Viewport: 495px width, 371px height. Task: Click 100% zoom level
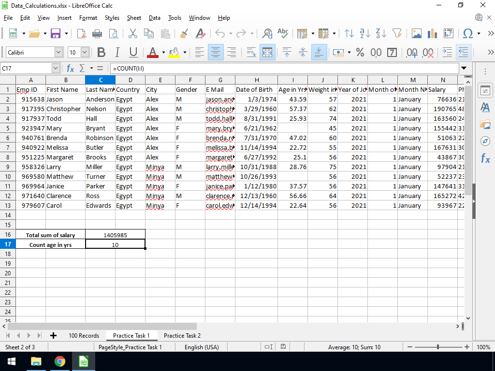click(483, 347)
